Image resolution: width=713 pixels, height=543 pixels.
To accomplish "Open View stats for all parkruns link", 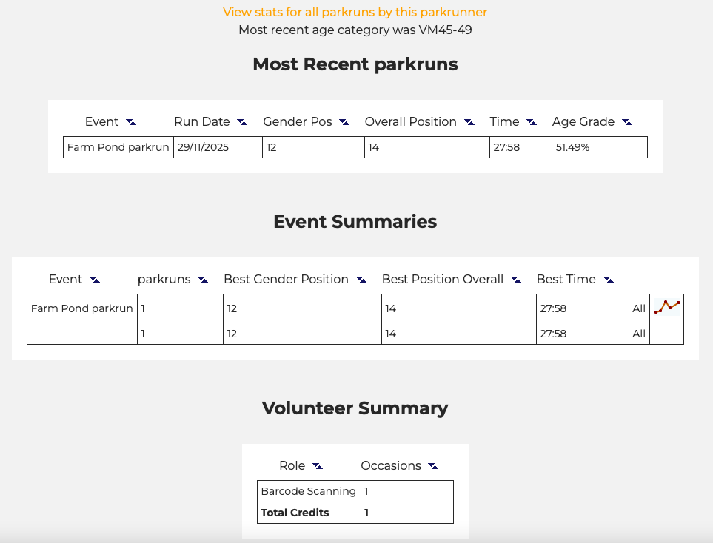I will click(x=355, y=12).
